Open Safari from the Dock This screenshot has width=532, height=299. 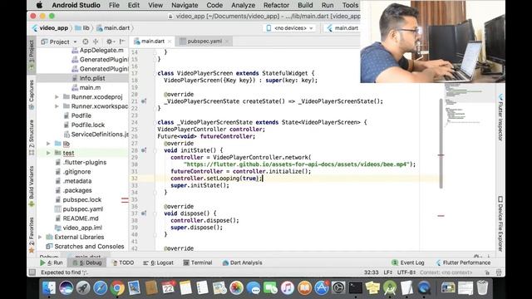(x=100, y=288)
